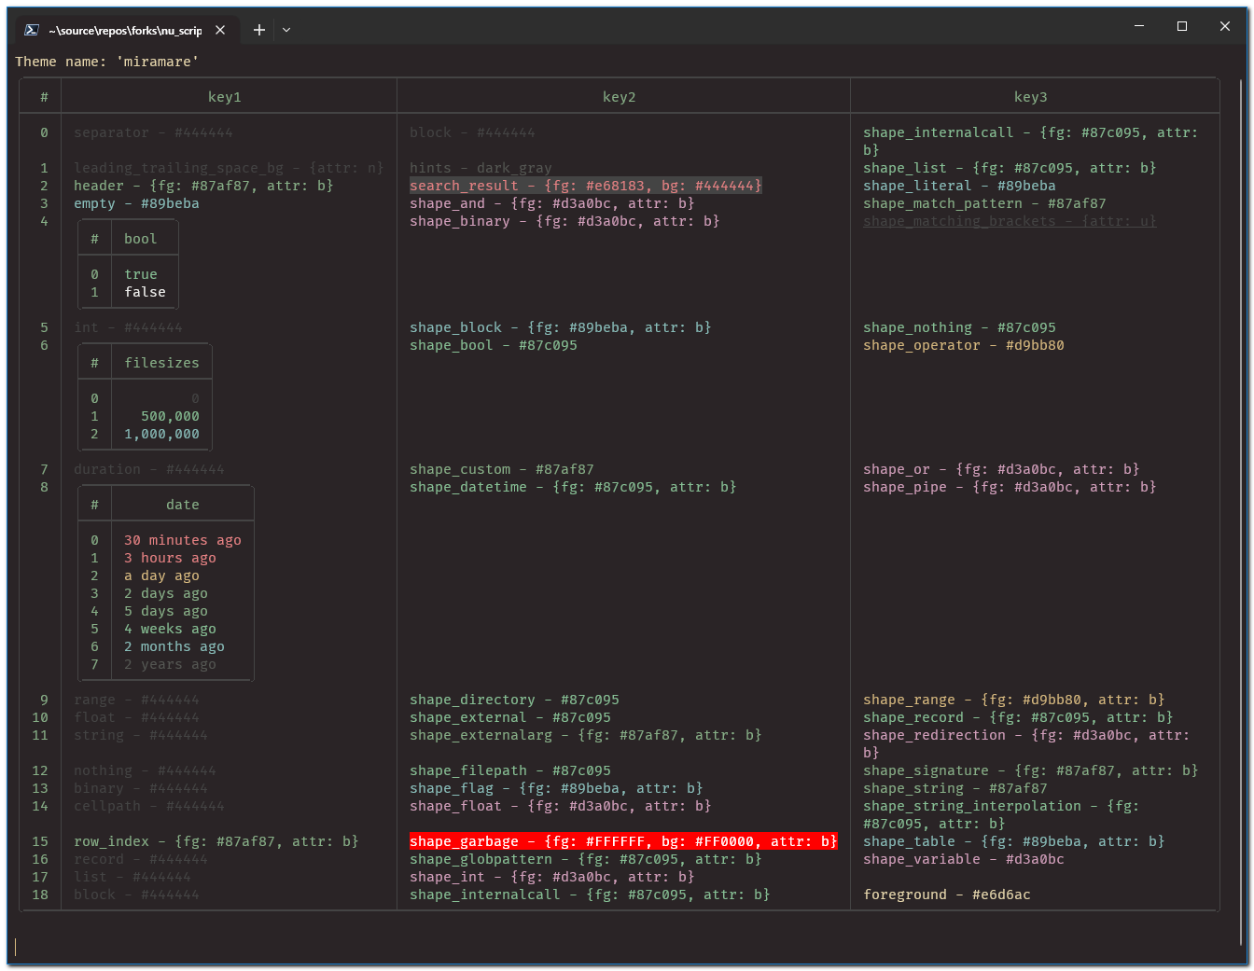Click the 'shape_signature' entry
Viewport: 1254px width, 971px height.
click(1031, 770)
